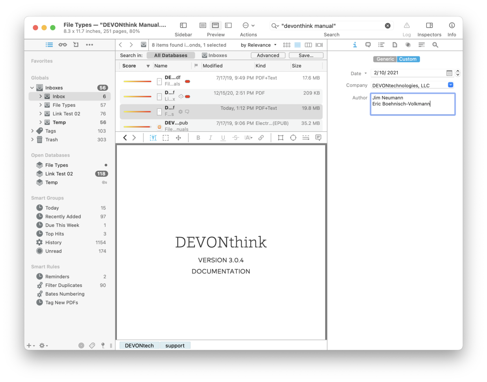Image resolution: width=487 pixels, height=382 pixels.
Task: Open the Annotations inspector speech bubble tab
Action: coord(368,45)
